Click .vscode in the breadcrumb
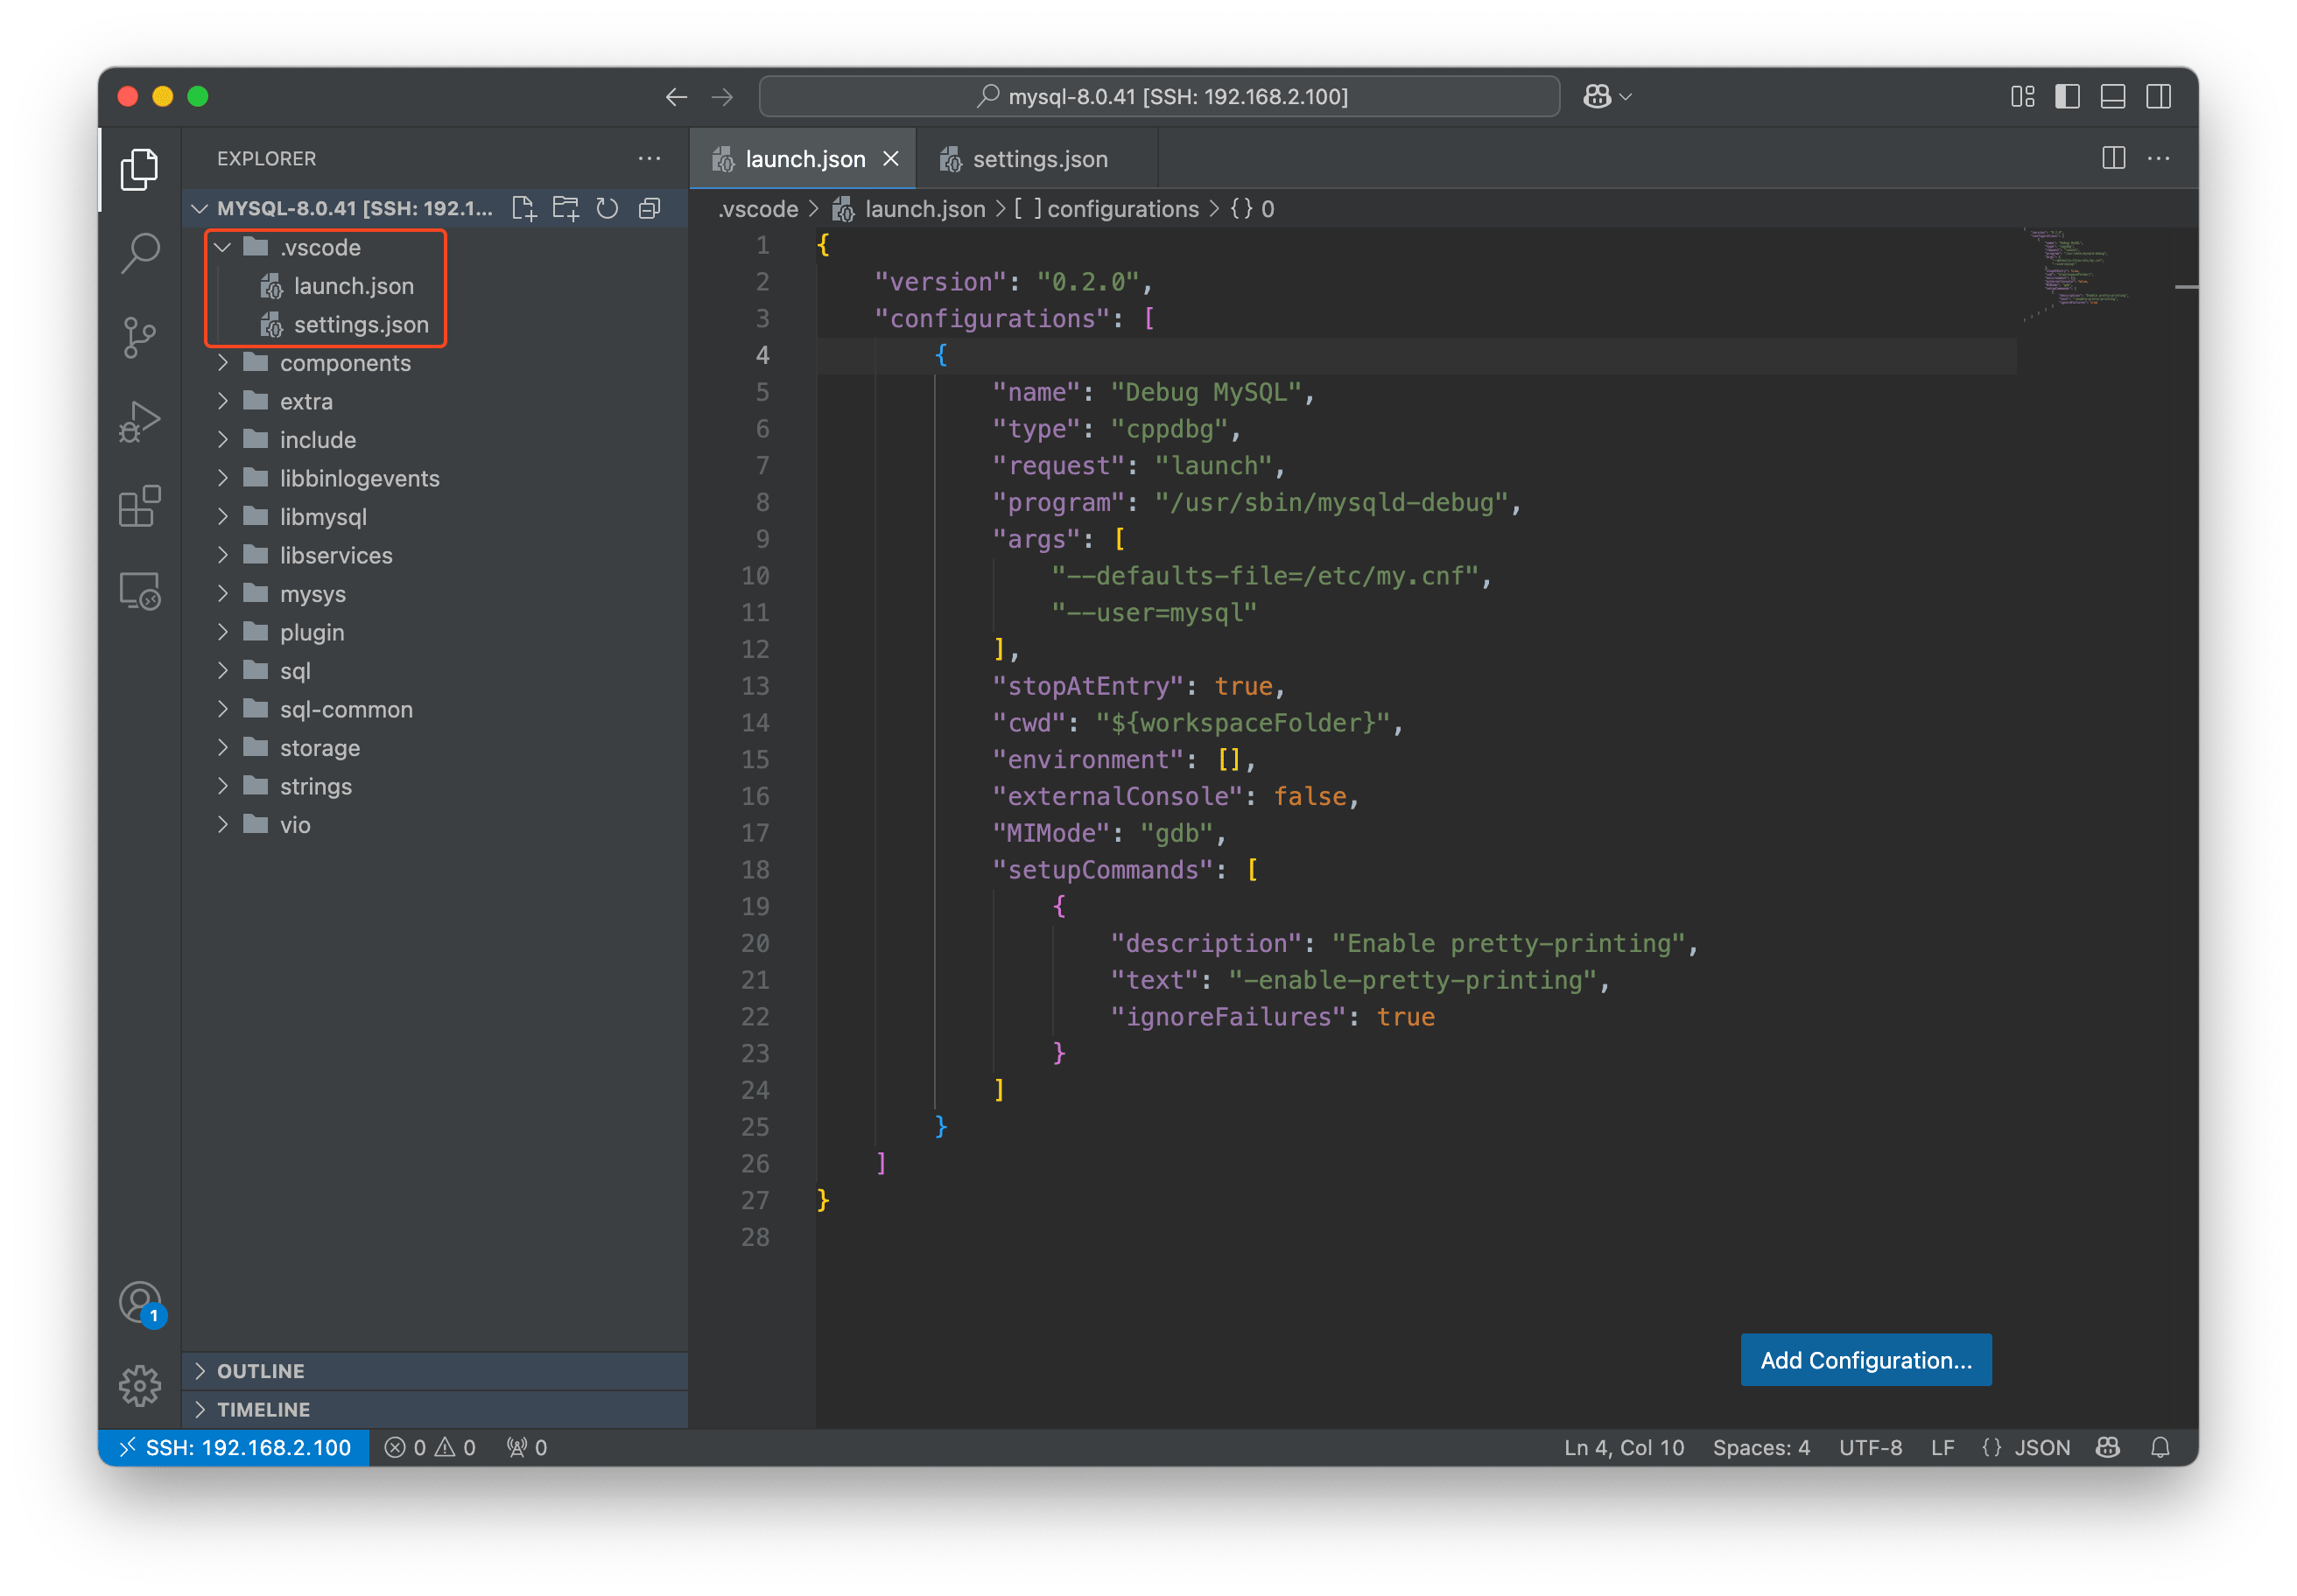The width and height of the screenshot is (2297, 1596). click(757, 209)
